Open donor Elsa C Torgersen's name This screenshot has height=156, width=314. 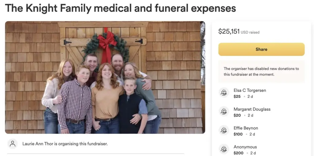click(250, 90)
